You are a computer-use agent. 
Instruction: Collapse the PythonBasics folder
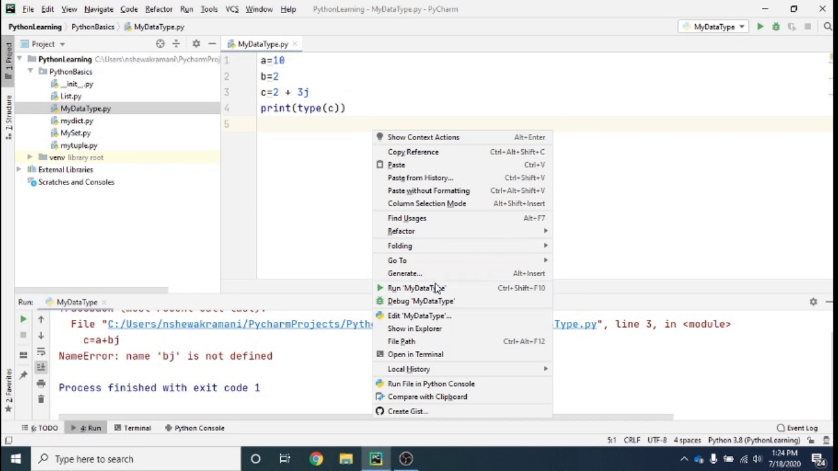30,71
